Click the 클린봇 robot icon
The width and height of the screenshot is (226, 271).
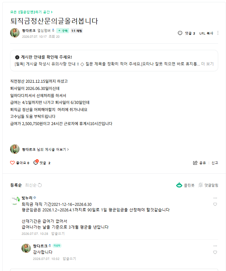179,185
